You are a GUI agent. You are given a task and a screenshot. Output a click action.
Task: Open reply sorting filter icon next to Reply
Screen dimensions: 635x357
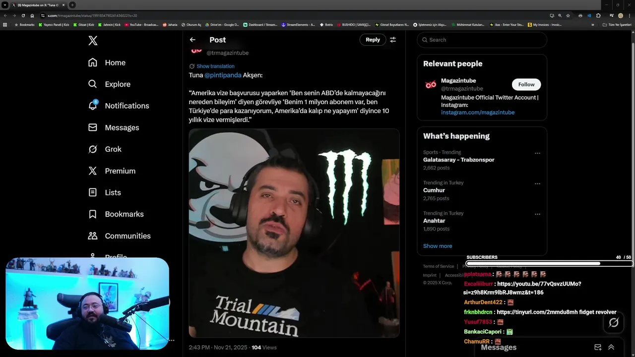click(x=393, y=40)
